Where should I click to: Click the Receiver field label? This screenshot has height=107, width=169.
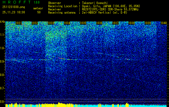[55, 9]
